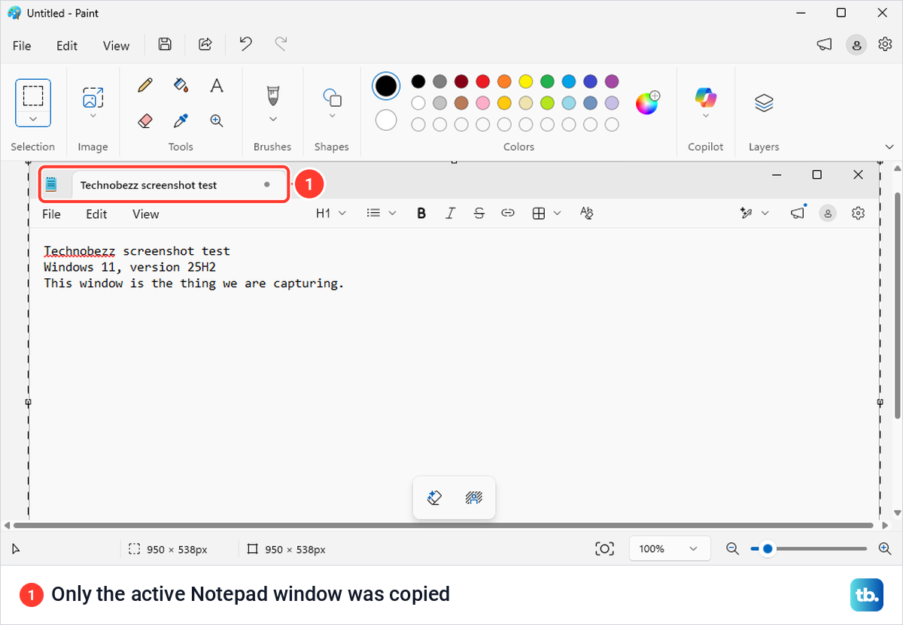Click the Save floppy disk icon
Viewport: 903px width, 625px height.
(166, 44)
